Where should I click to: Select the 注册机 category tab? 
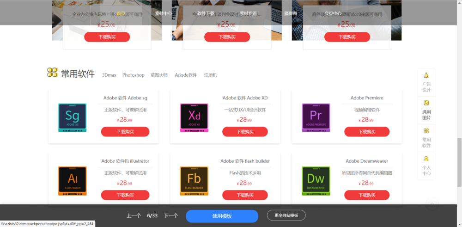[x=210, y=75]
